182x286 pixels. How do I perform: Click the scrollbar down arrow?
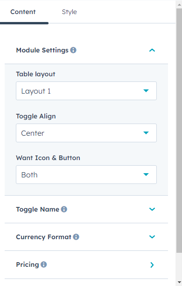pos(179,282)
